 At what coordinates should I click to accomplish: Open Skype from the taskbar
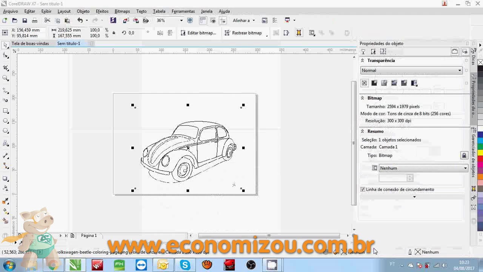click(185, 265)
